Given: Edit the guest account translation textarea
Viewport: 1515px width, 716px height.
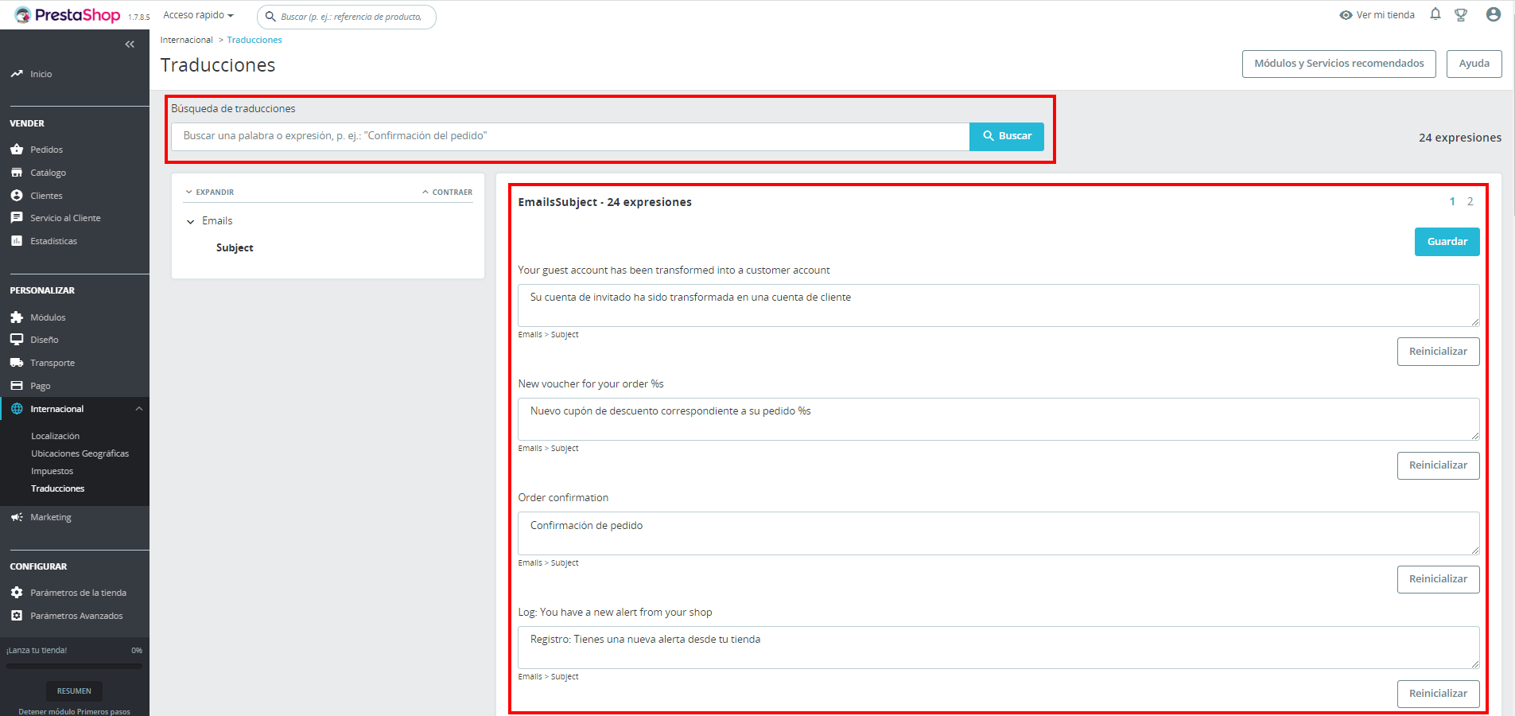Looking at the screenshot, I should point(999,305).
